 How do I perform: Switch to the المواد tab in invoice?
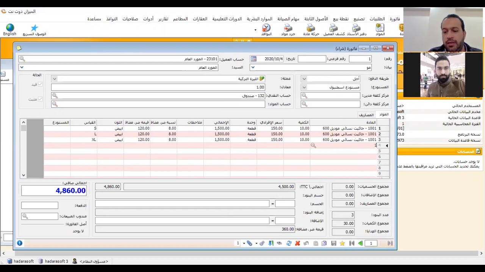[x=384, y=114]
